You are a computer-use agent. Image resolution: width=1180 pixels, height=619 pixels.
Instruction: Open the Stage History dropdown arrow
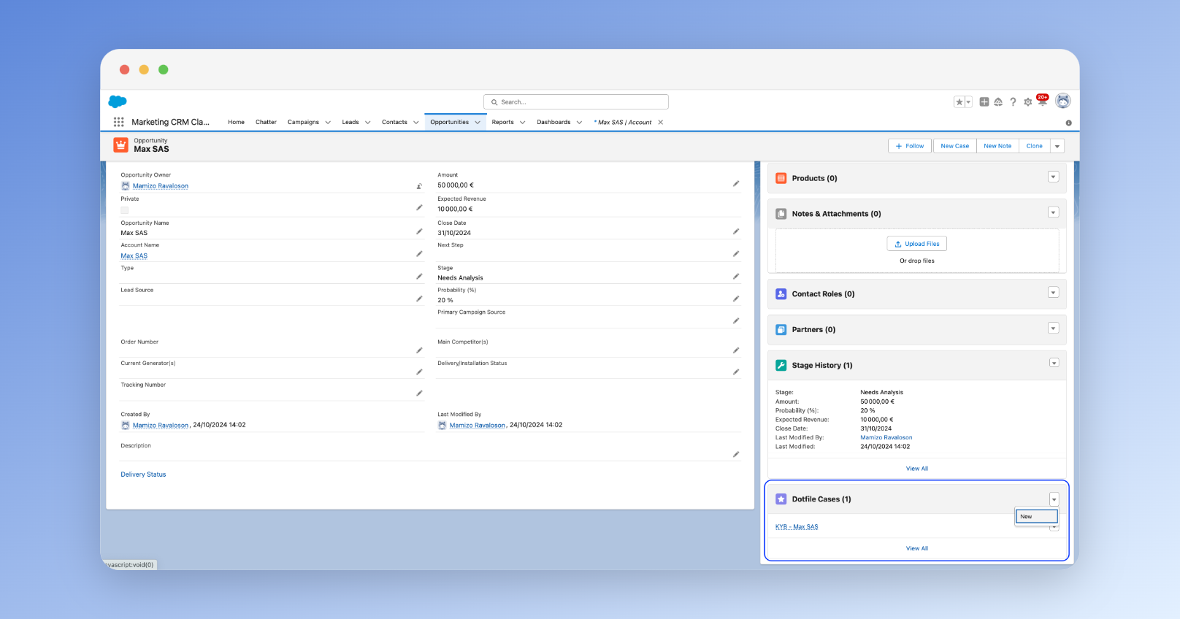coord(1054,363)
